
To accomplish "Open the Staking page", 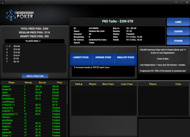I will click(178, 41).
